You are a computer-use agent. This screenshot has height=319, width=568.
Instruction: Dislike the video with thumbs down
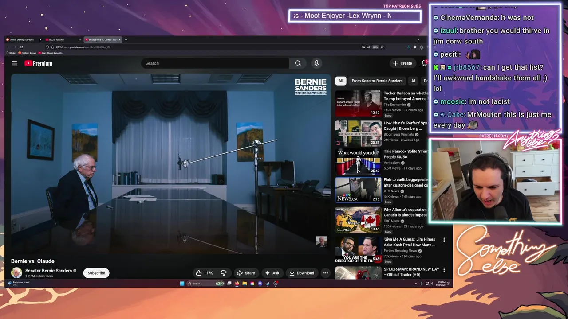224,273
